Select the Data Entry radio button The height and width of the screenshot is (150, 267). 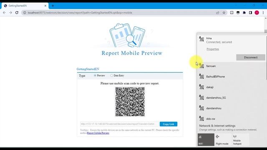(111, 75)
